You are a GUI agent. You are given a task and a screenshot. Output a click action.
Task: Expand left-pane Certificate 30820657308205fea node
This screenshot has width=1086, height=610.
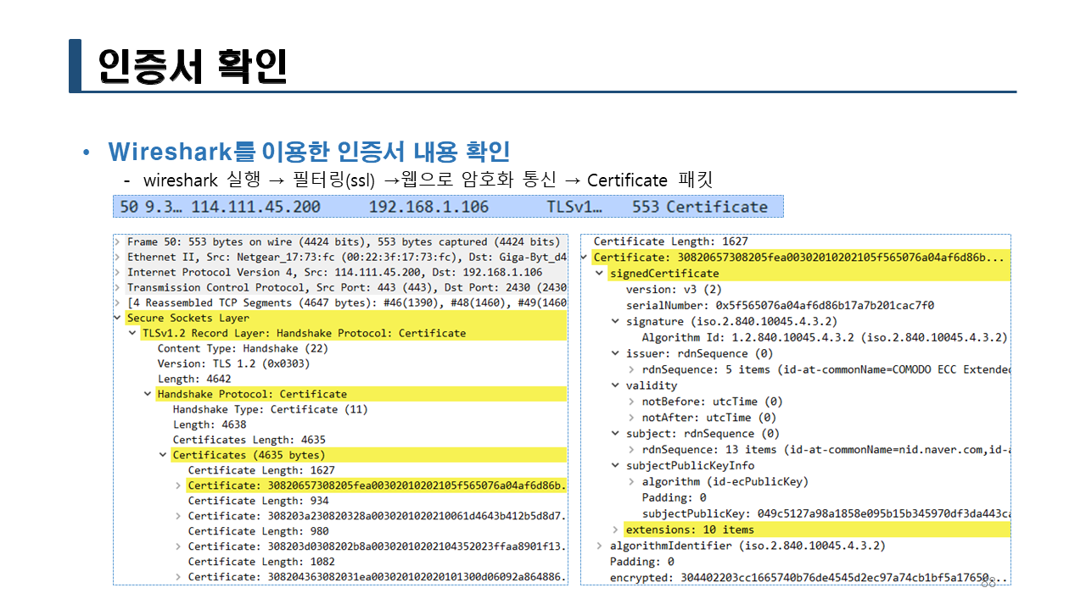pyautogui.click(x=179, y=485)
